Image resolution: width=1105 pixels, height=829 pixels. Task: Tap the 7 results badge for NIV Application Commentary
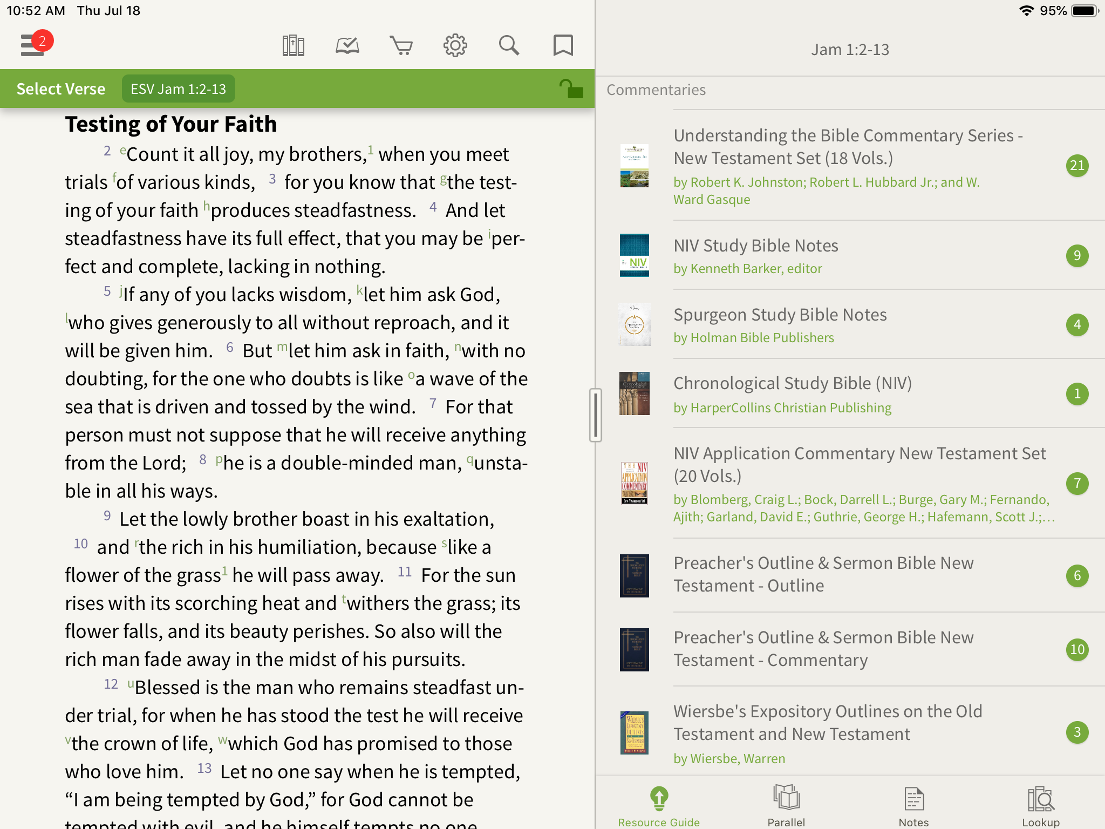[x=1077, y=483]
